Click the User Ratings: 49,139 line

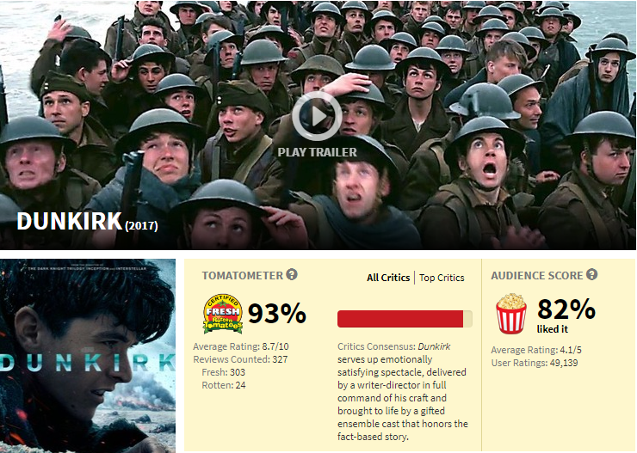(535, 363)
